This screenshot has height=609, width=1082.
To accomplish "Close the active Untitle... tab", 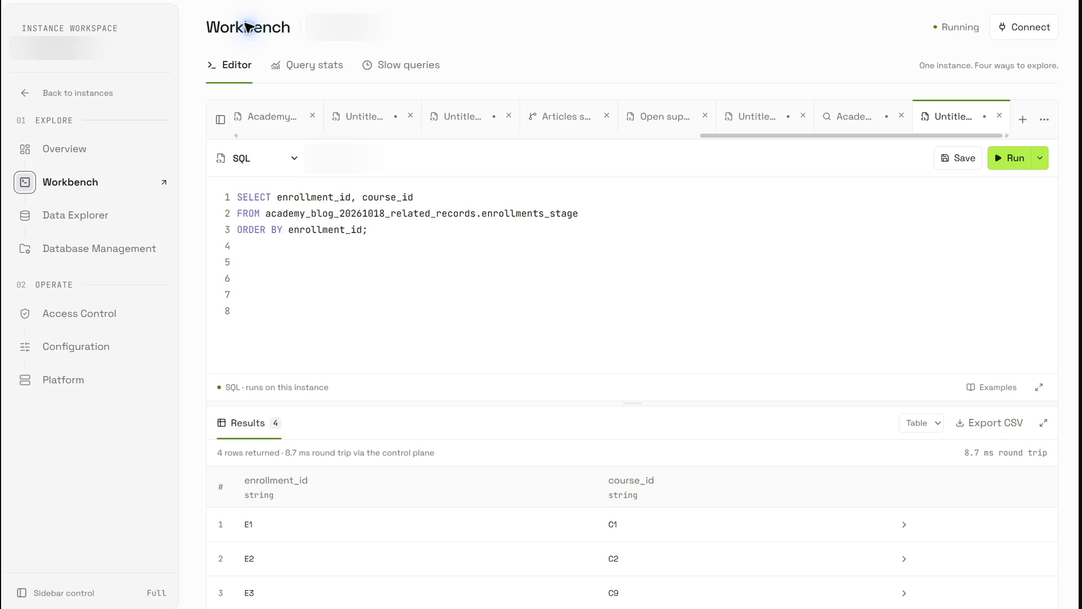I will click(x=999, y=116).
